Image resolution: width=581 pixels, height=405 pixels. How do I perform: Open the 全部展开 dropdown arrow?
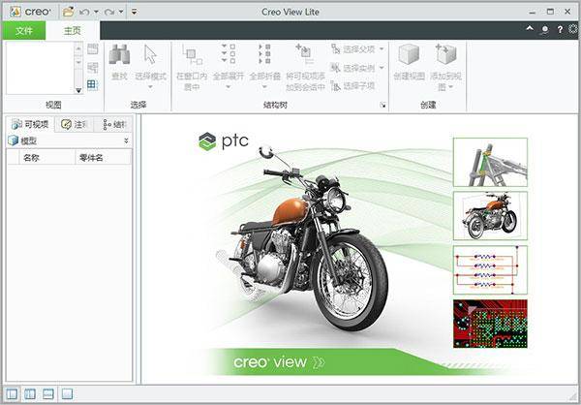click(229, 87)
